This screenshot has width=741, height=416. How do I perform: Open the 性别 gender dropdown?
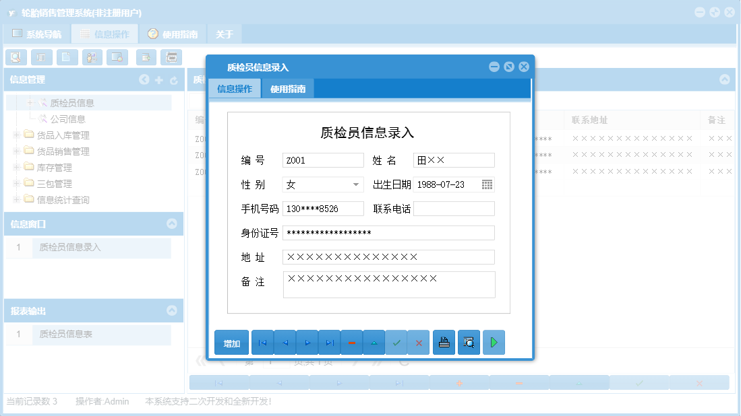[x=357, y=184]
